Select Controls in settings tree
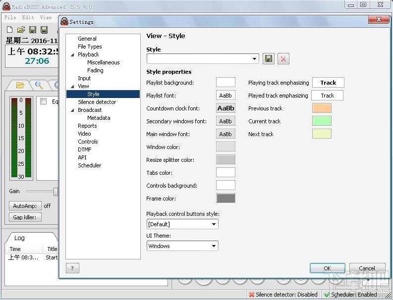Viewport: 393px width, 300px height. click(x=88, y=142)
